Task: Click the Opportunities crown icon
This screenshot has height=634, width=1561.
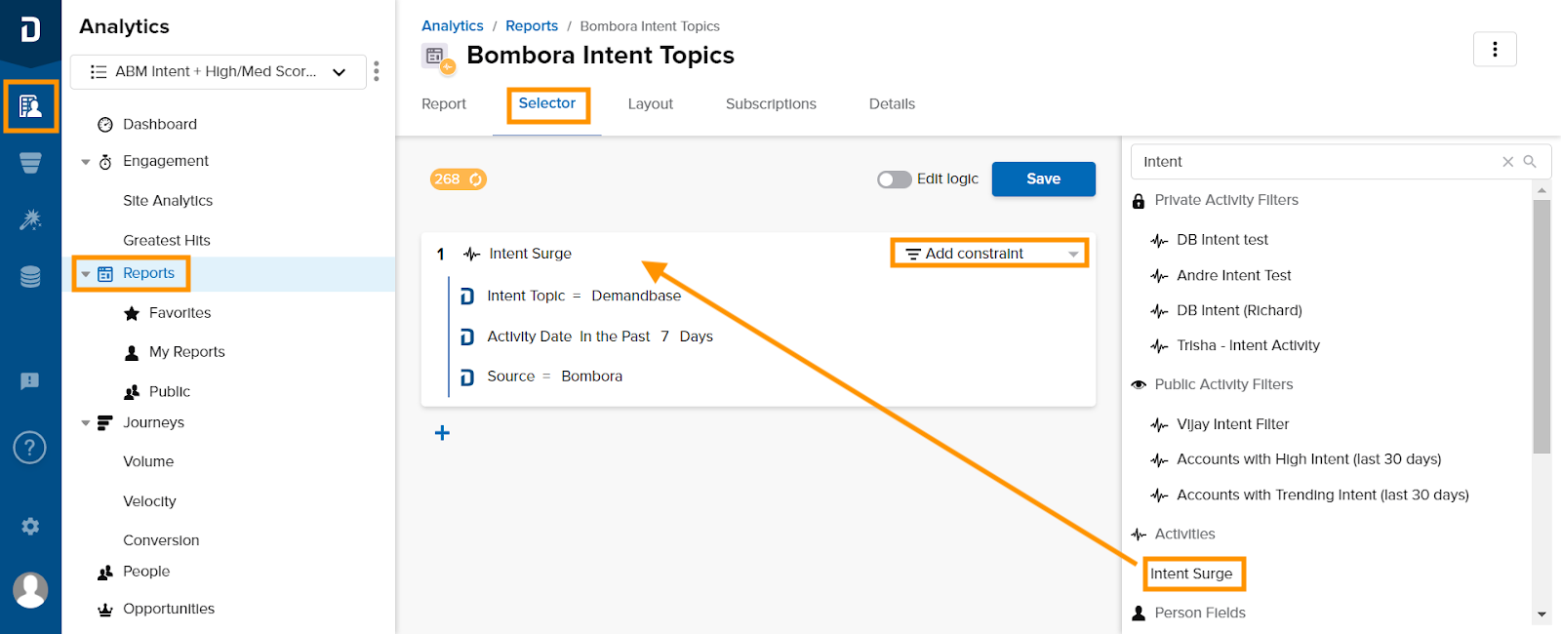Action: point(105,610)
